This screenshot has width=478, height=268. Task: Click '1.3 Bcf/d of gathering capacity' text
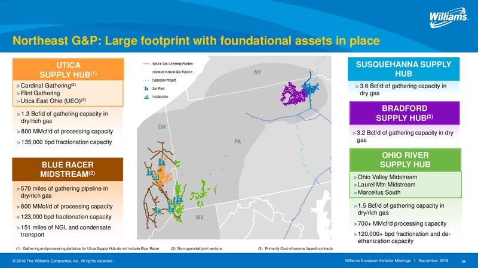pyautogui.click(x=62, y=117)
